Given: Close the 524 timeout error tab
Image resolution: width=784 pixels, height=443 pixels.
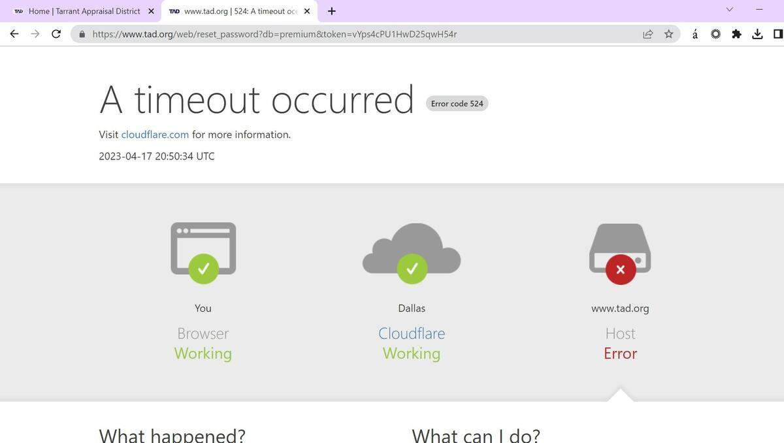Looking at the screenshot, I should [307, 11].
